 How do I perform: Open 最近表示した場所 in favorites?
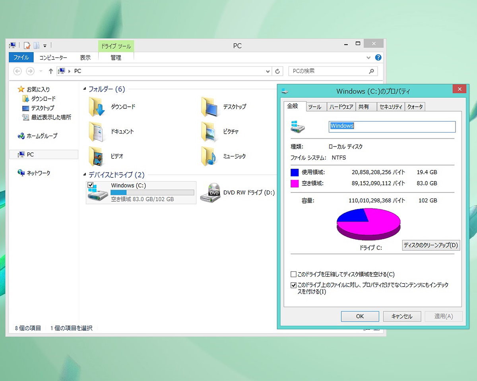51,117
